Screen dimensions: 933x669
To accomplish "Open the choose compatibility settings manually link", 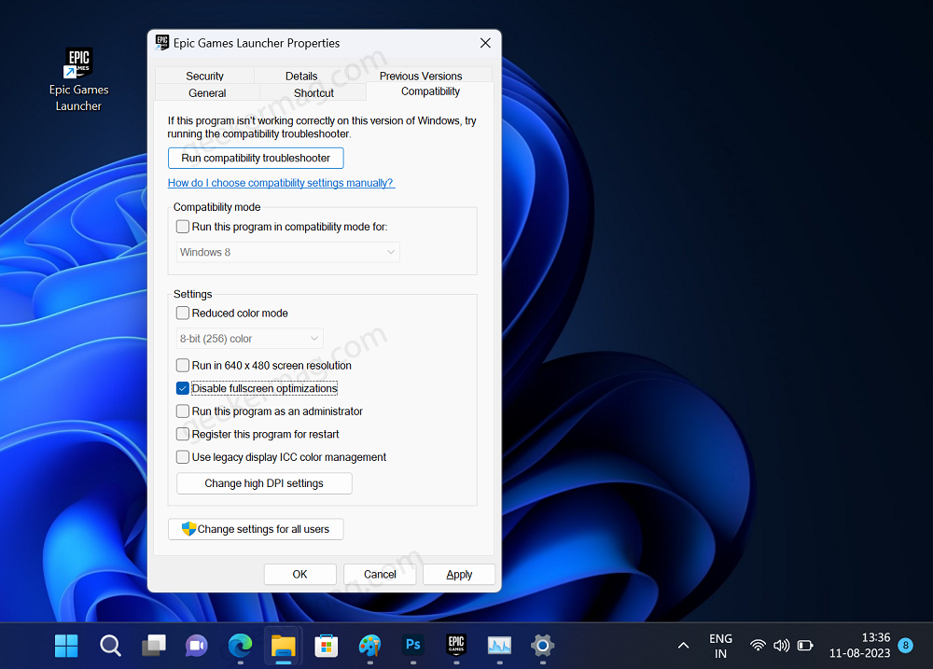I will 281,183.
